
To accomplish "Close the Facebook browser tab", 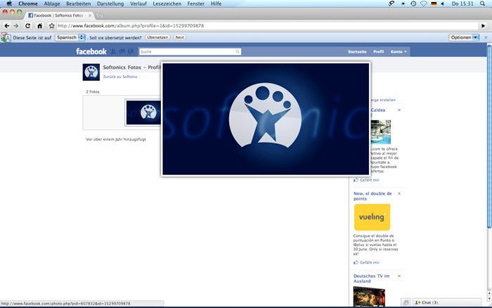I will pyautogui.click(x=90, y=15).
